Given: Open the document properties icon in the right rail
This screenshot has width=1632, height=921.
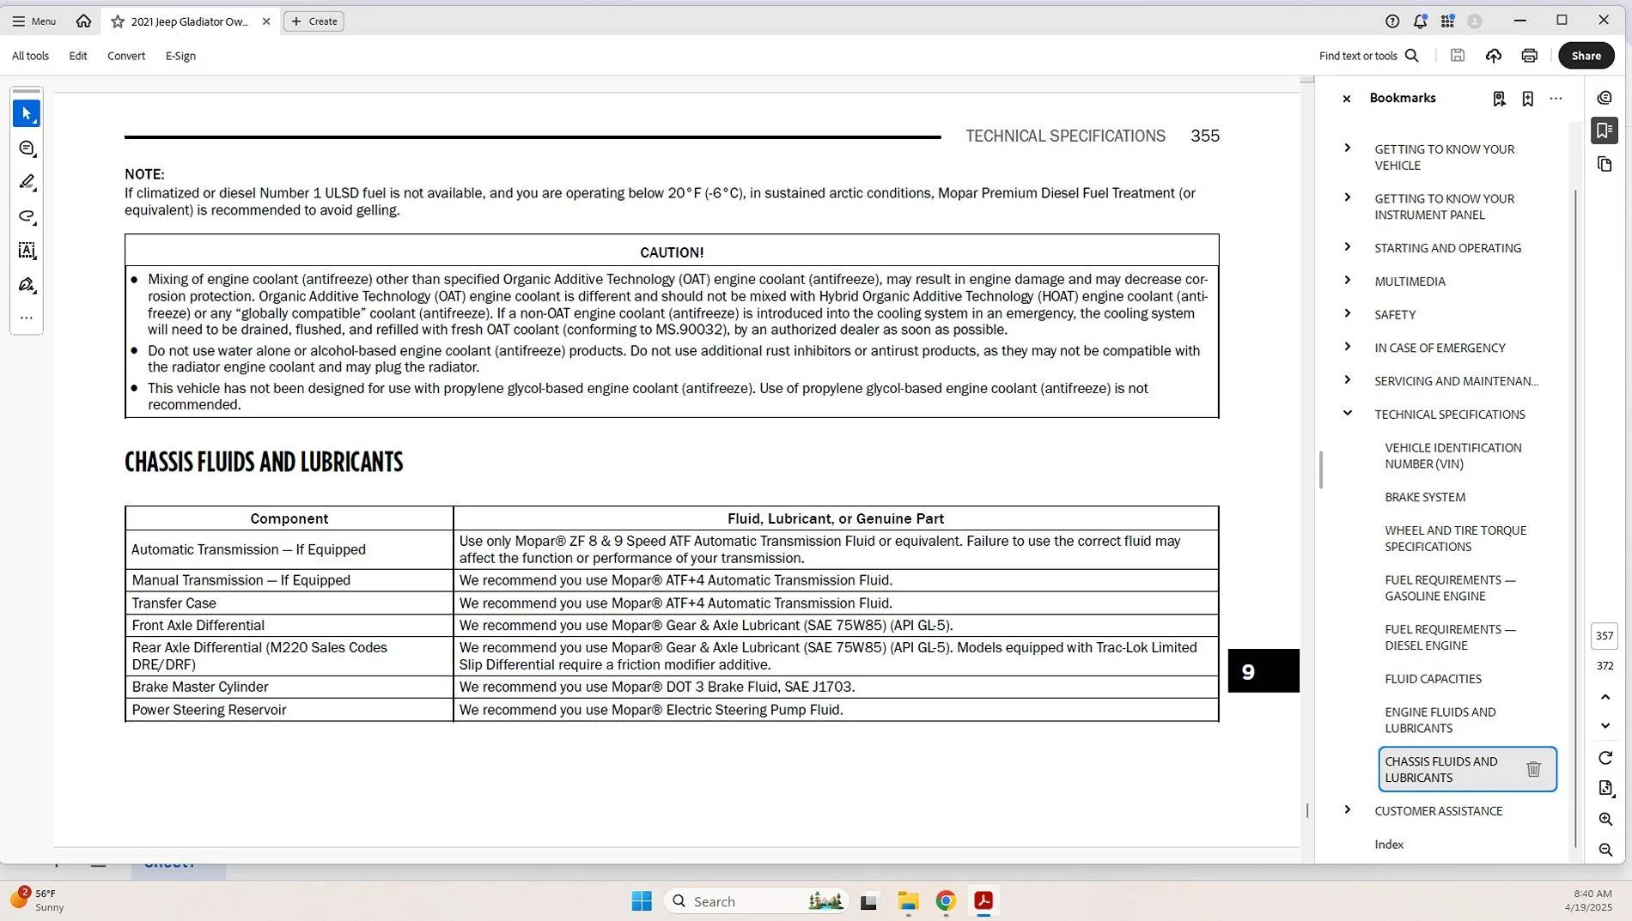Looking at the screenshot, I should (1605, 788).
